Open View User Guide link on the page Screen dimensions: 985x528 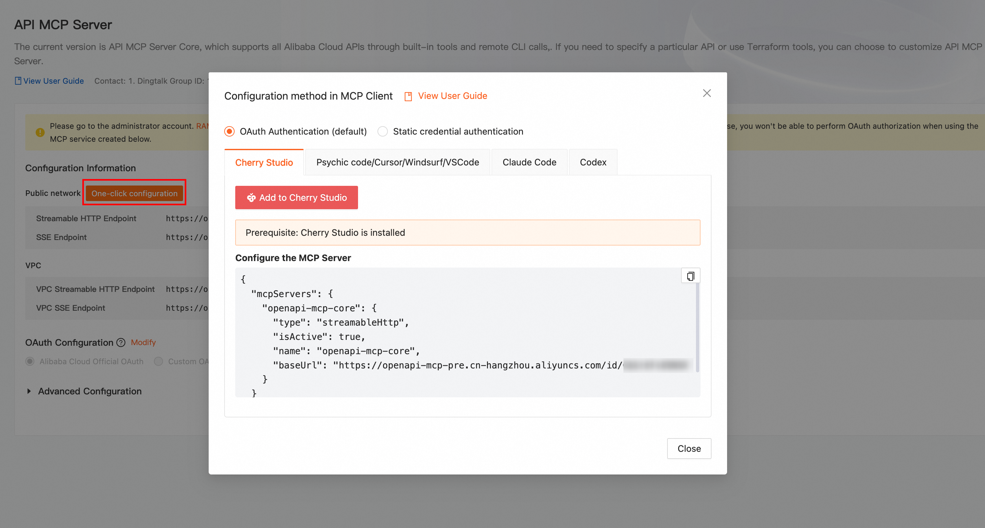point(53,81)
